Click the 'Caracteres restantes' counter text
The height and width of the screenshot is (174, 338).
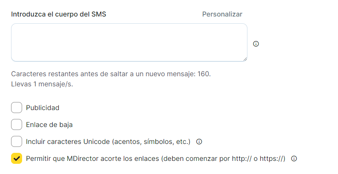click(x=102, y=74)
